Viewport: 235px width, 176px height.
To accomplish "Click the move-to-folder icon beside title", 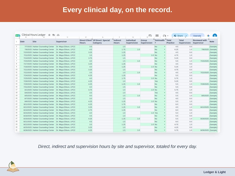I will coord(54,35).
